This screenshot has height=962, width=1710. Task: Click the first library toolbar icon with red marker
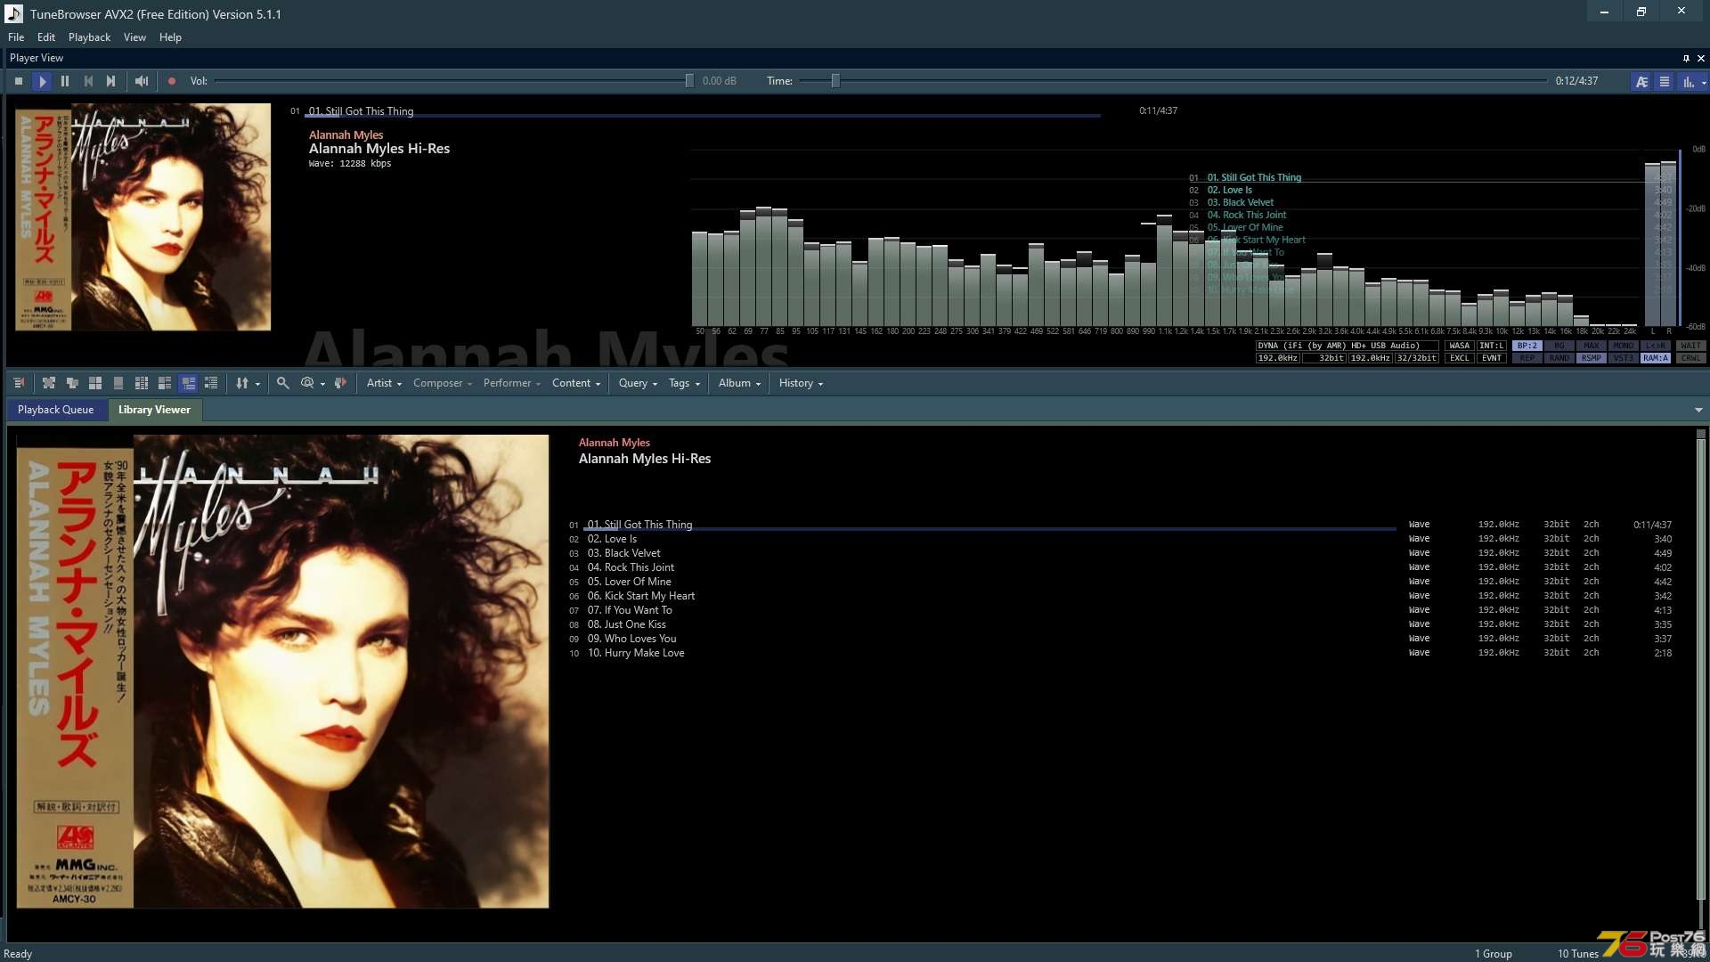point(19,383)
